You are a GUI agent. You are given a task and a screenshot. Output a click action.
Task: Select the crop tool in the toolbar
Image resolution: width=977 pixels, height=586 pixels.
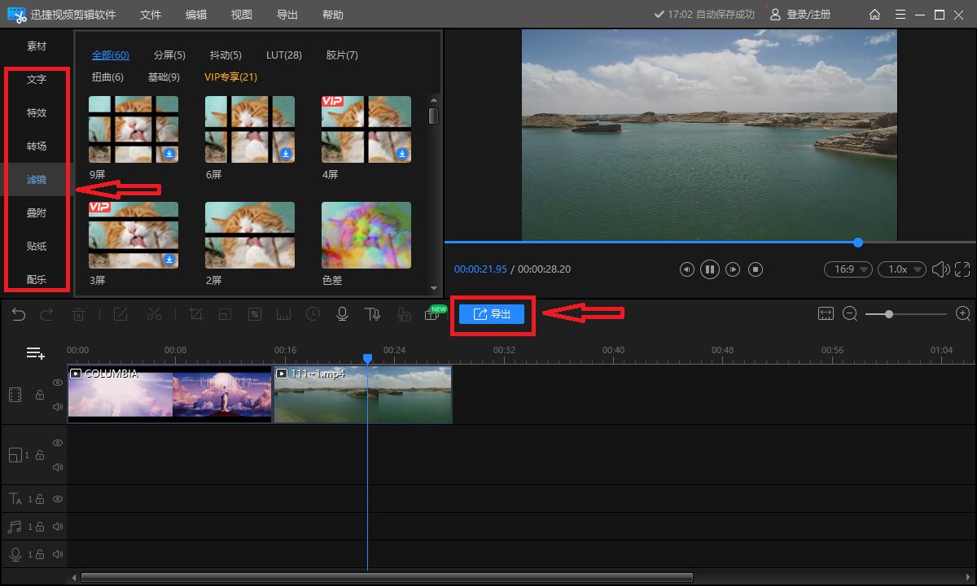(195, 313)
